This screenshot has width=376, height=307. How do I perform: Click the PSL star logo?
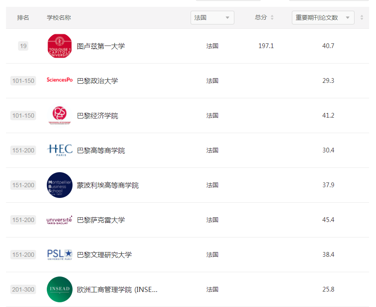(x=59, y=254)
